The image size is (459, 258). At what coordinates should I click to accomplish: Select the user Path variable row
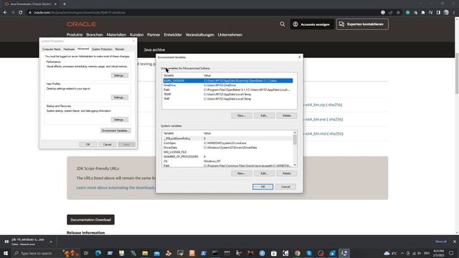pos(228,90)
